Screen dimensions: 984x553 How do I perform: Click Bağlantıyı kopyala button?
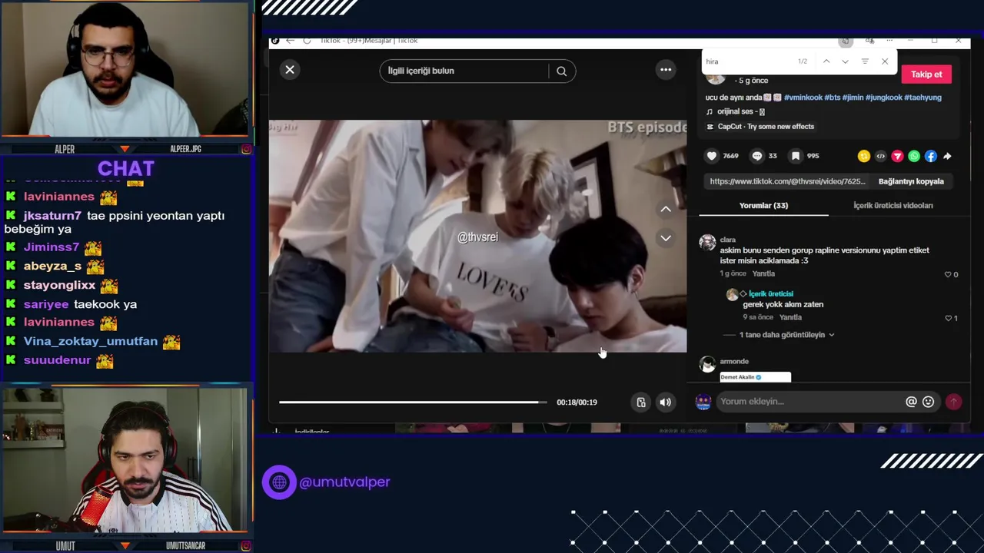tap(911, 181)
